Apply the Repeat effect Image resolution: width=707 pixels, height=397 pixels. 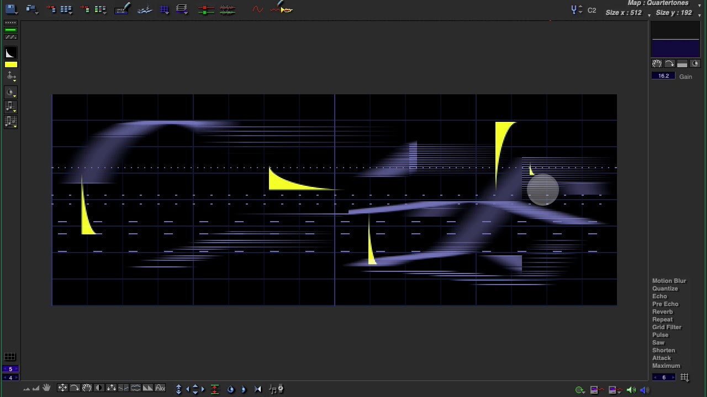coord(662,319)
